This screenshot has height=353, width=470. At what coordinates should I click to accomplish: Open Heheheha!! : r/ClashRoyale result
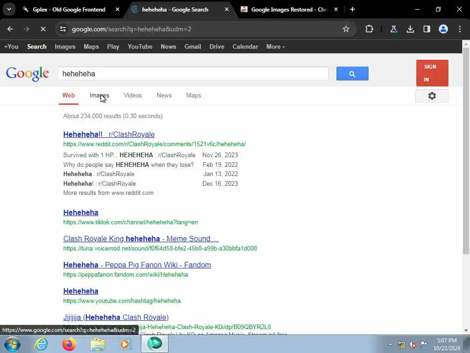point(109,135)
